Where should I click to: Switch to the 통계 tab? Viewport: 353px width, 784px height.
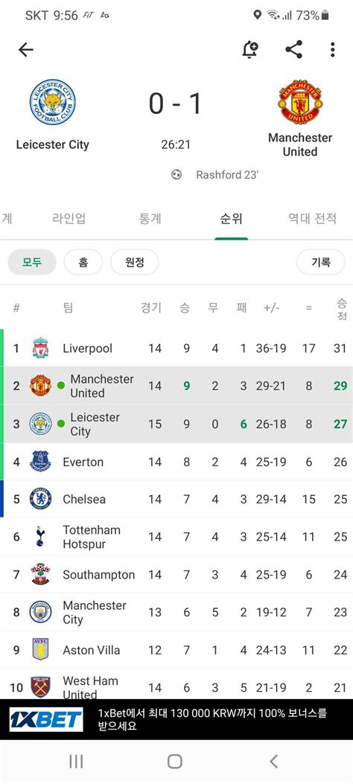point(150,218)
